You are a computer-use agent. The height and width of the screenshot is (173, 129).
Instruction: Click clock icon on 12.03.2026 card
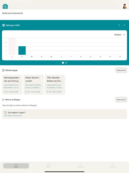coord(26,92)
